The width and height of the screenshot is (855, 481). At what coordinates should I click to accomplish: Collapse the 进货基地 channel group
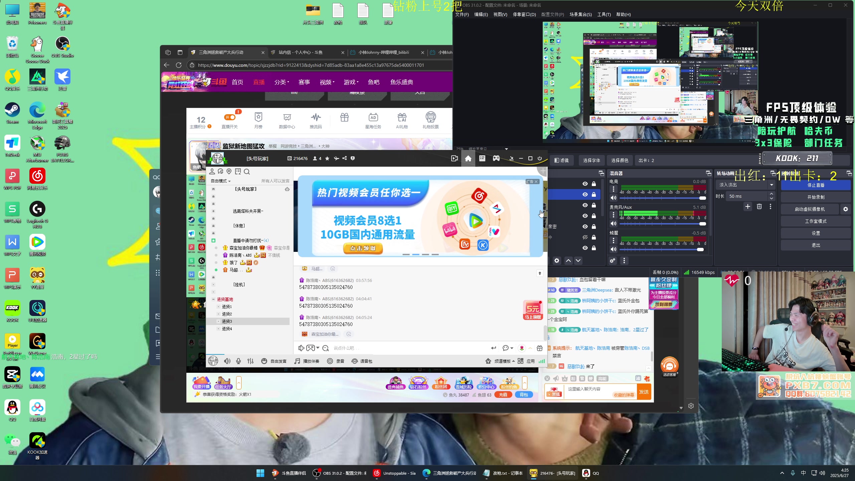(x=213, y=299)
